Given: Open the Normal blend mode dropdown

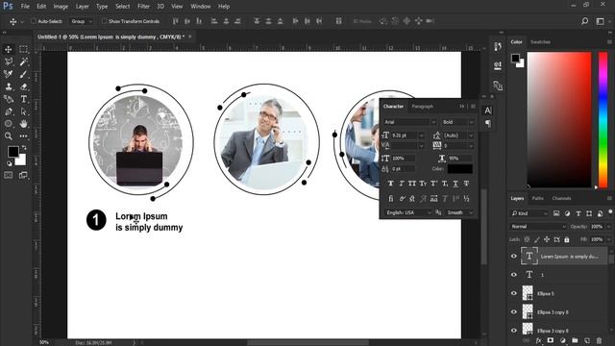Looking at the screenshot, I should coord(538,227).
